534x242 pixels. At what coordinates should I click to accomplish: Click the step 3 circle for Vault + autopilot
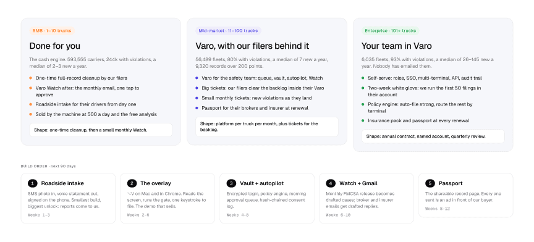click(x=231, y=183)
